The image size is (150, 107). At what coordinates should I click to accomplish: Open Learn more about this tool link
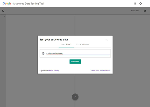pos(101,71)
